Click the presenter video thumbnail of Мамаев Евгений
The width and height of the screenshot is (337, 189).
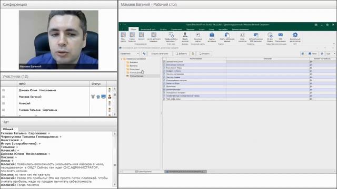point(58,40)
